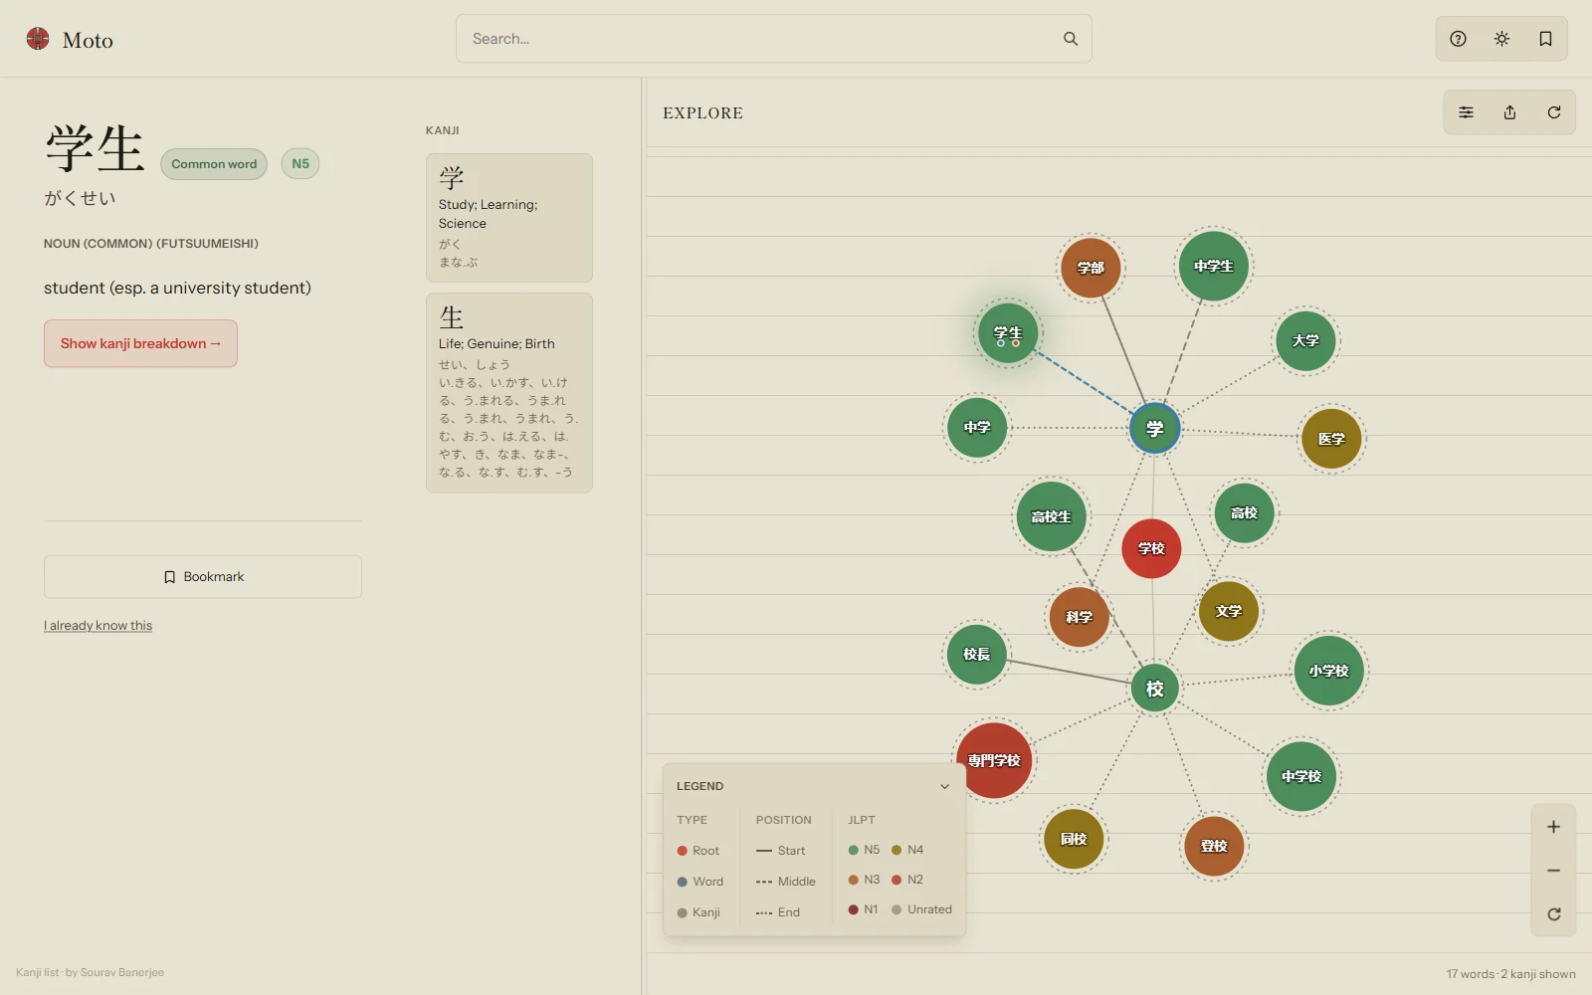
Task: Click the Bookmark button
Action: pos(203,577)
